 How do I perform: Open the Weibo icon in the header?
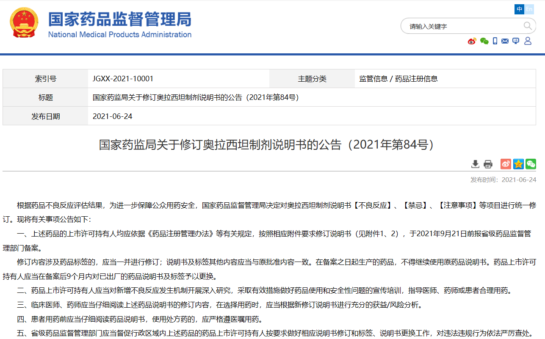(472, 41)
